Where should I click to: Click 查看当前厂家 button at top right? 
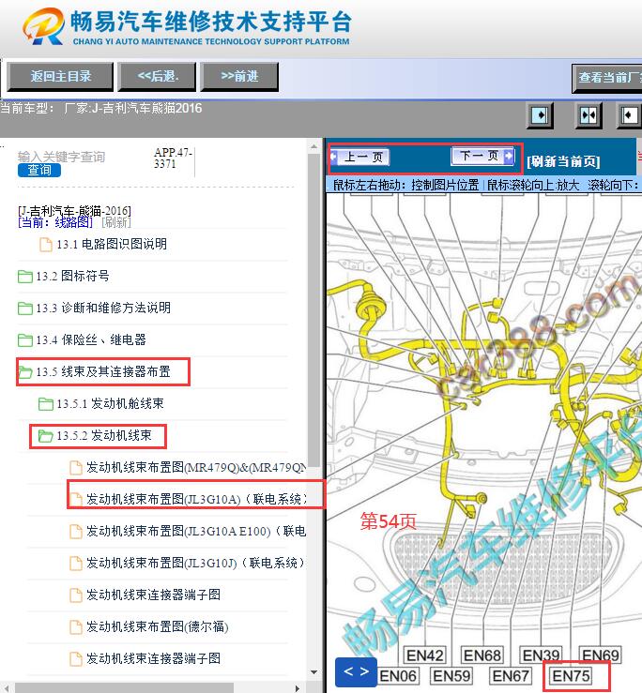coord(607,78)
